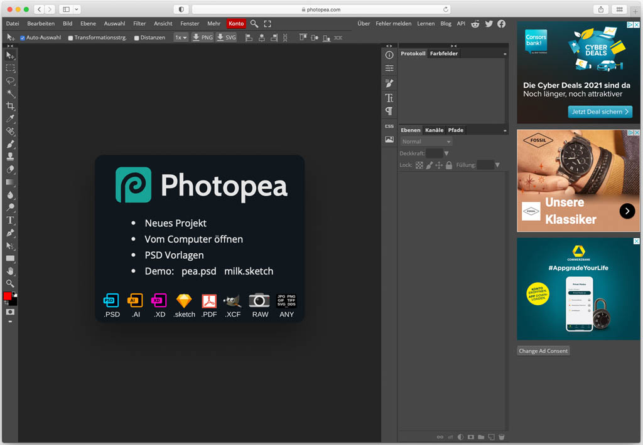Toggle fullscreen mode icon
This screenshot has width=643, height=445.
(267, 24)
